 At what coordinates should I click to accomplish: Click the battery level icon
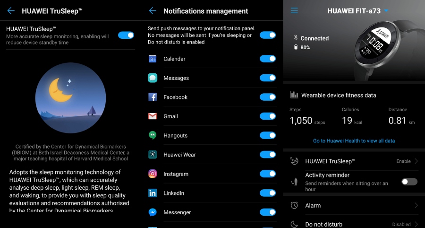click(x=296, y=47)
